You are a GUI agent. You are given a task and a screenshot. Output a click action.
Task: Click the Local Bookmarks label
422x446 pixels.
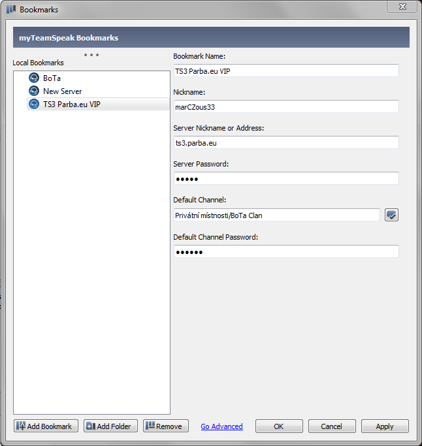(x=38, y=63)
